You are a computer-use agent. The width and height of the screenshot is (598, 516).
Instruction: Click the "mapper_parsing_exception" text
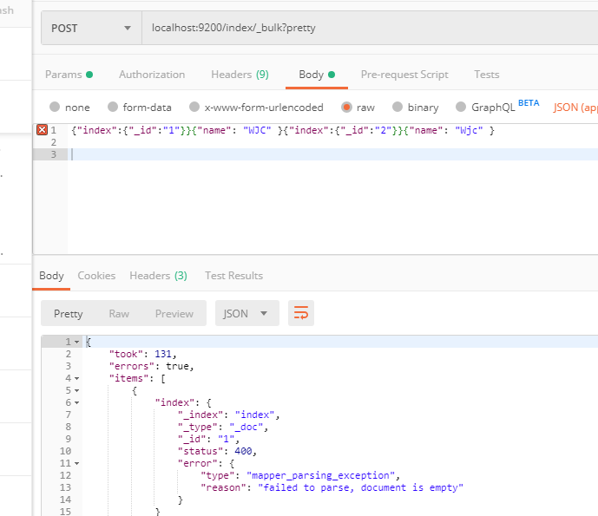(x=321, y=475)
